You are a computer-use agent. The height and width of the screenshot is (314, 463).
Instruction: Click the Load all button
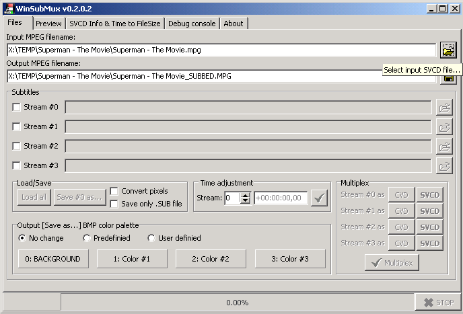pyautogui.click(x=34, y=197)
